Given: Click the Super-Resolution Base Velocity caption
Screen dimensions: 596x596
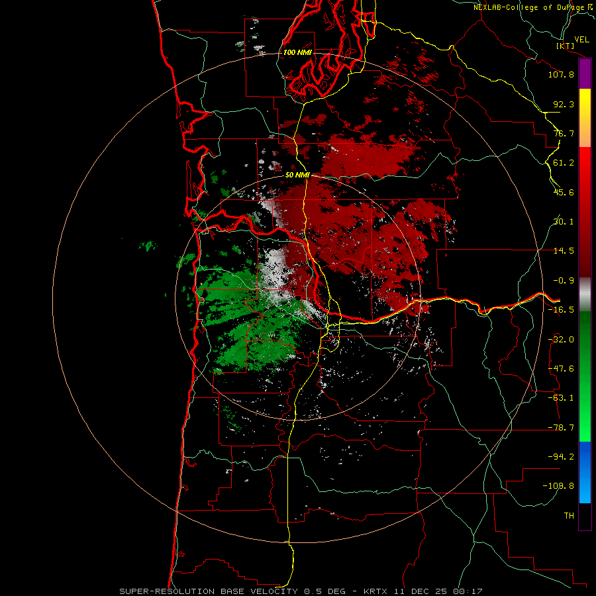Looking at the screenshot, I should pyautogui.click(x=301, y=591).
